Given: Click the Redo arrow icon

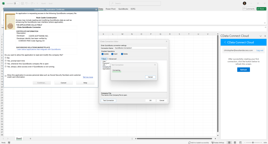Looking at the screenshot, I should (32, 3).
